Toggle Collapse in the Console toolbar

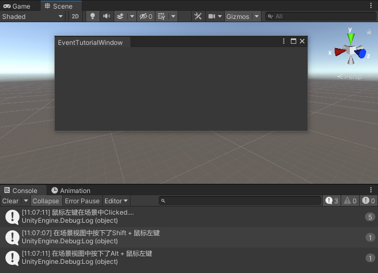coord(46,201)
